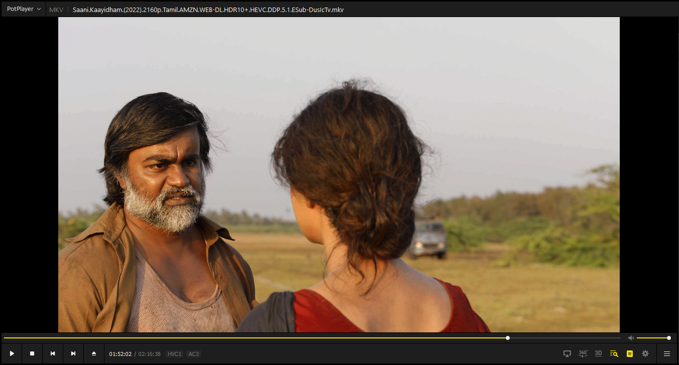Screen dimensions: 679x365
Task: Click the seek bar position handle
Action: click(x=508, y=338)
